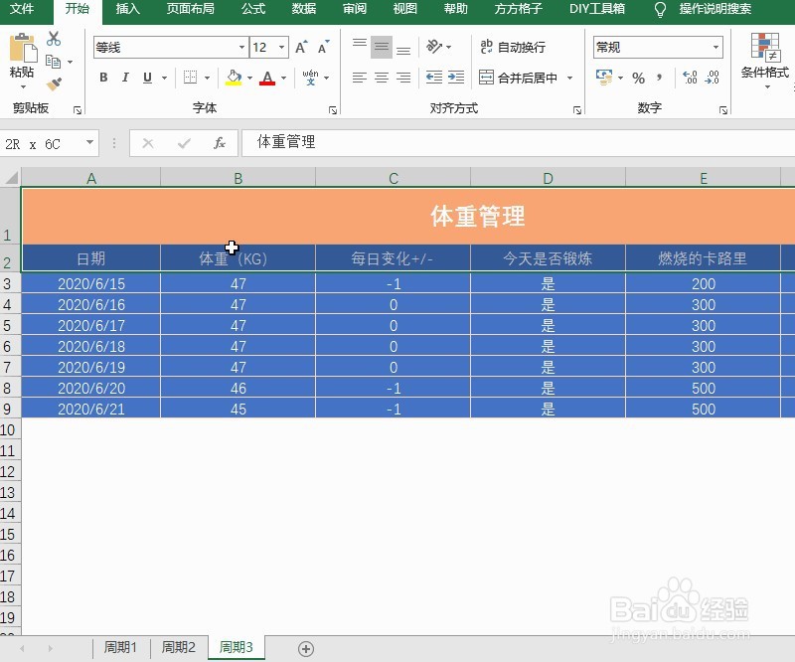Screen dimensions: 795x662
Task: Apply the Comma number style
Action: coord(658,77)
